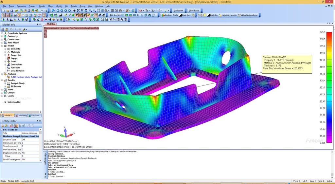Viewport: 335px width, 184px height.
Task: Click the aktualizuj grubosc button
Action: tap(248, 15)
